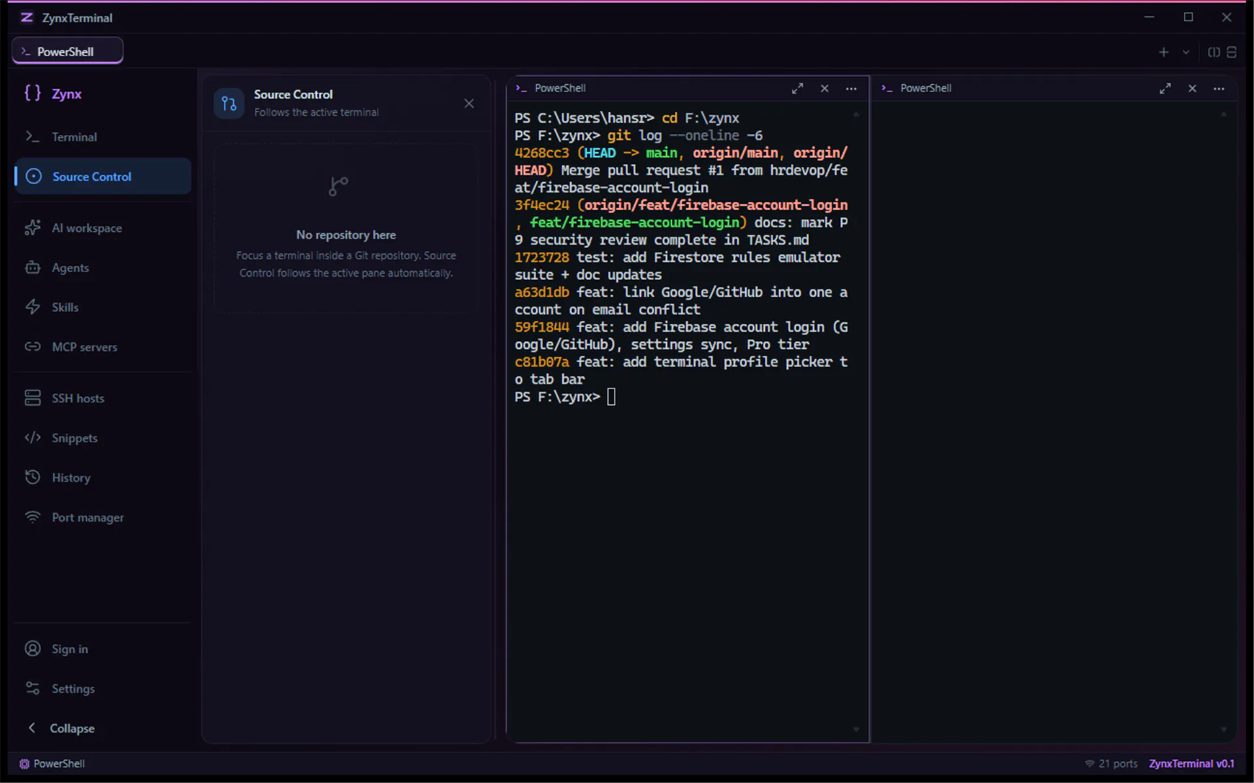
Task: Click the 21 ports status indicator
Action: (x=1111, y=763)
